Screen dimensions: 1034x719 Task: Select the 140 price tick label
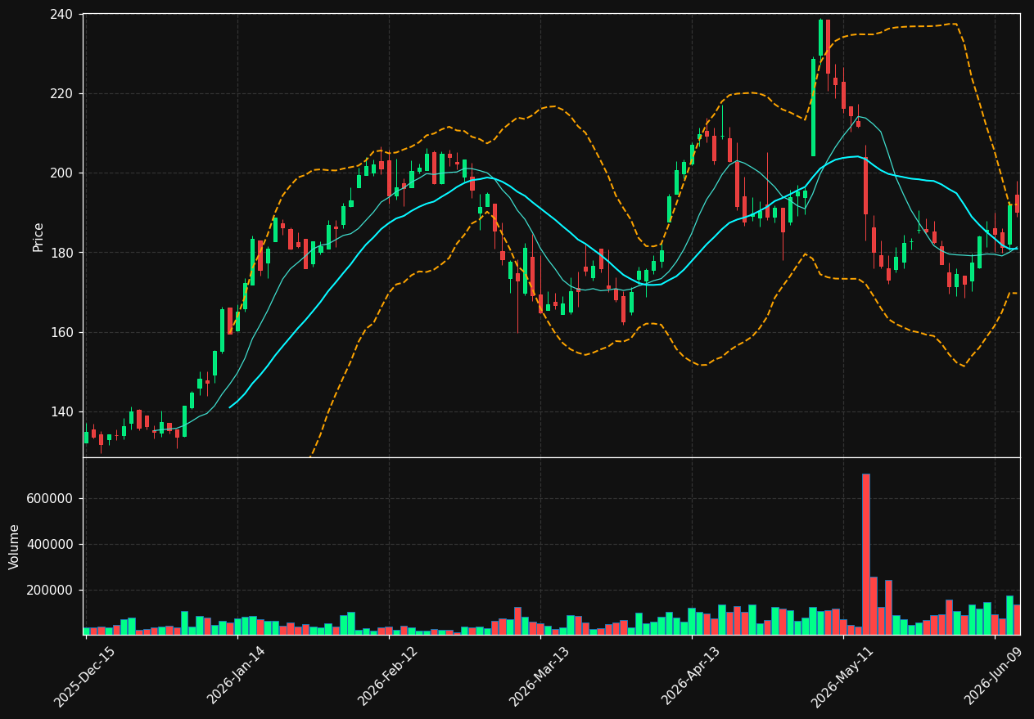click(x=61, y=412)
